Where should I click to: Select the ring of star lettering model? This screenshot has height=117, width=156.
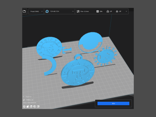[x=105, y=56]
